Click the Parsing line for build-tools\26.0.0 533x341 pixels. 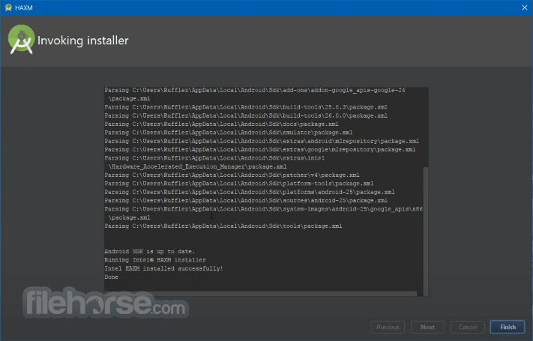246,115
